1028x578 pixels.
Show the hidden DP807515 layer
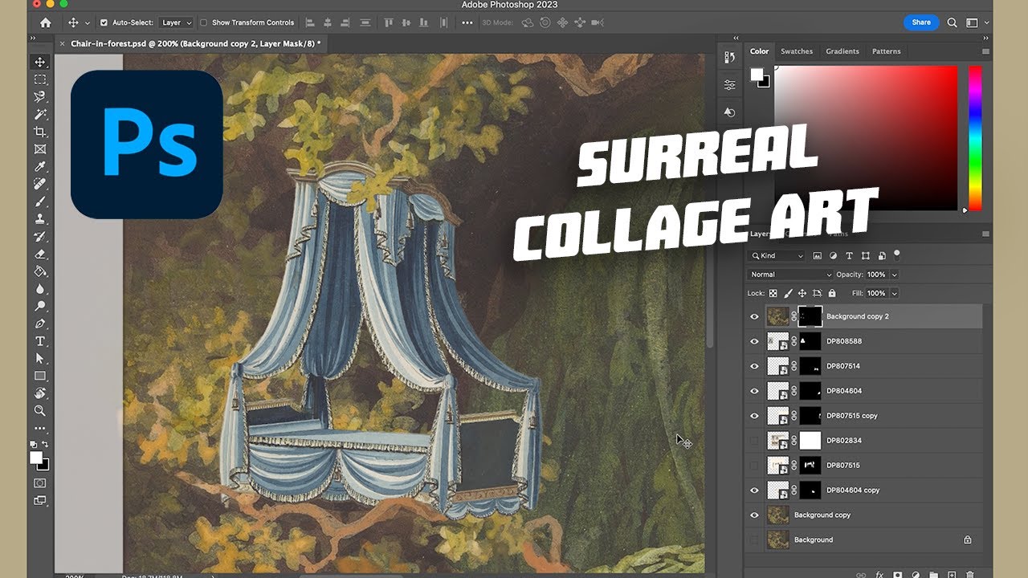(754, 466)
